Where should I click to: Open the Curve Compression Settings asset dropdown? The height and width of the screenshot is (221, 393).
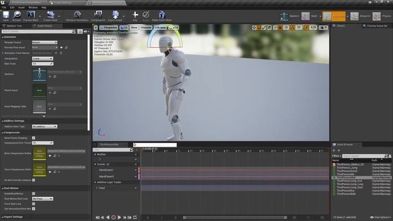pos(66,167)
